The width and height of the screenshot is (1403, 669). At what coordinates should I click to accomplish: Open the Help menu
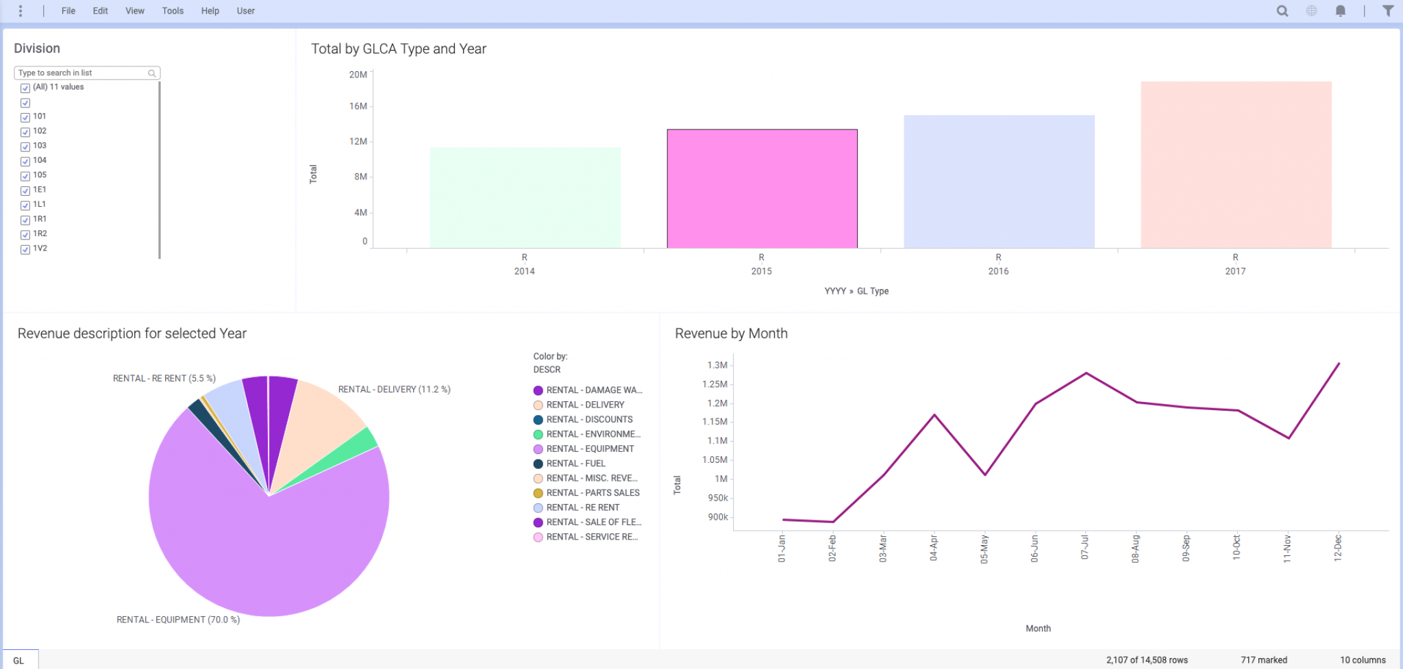tap(210, 10)
